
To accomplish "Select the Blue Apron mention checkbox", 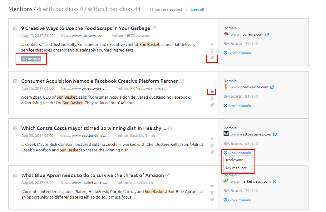I will [x=15, y=175].
